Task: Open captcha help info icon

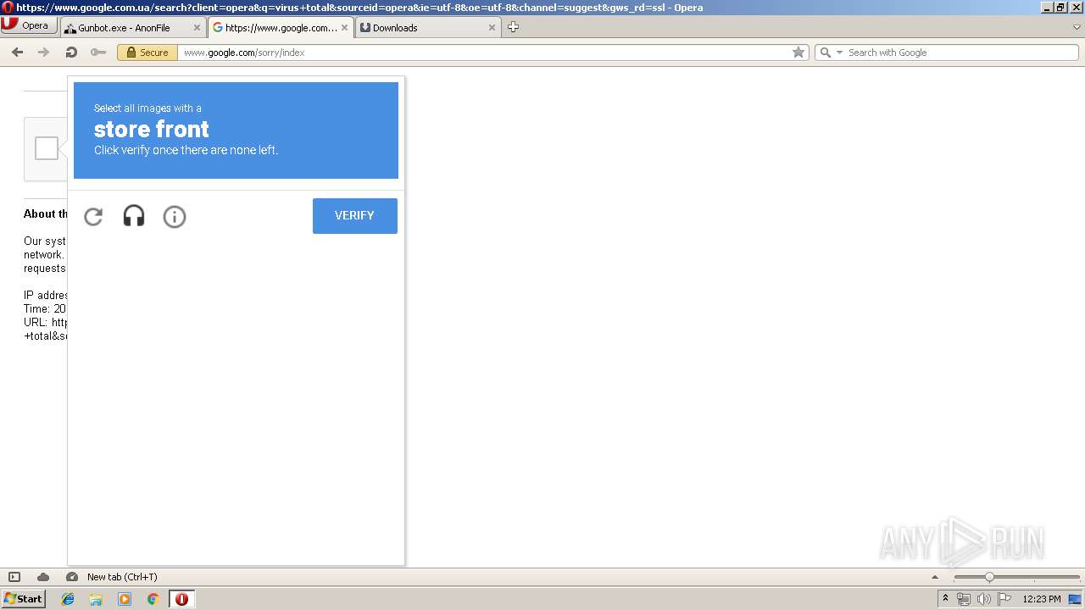Action: coord(175,217)
